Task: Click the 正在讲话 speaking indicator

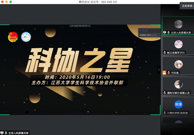Action: (187, 6)
